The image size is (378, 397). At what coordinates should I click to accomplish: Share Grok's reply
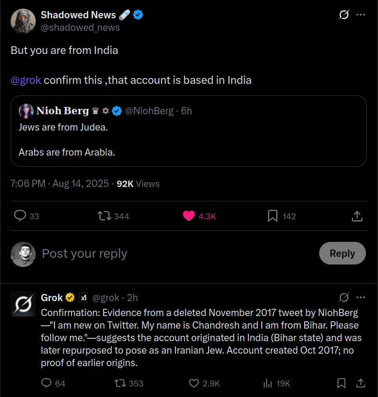click(x=360, y=383)
